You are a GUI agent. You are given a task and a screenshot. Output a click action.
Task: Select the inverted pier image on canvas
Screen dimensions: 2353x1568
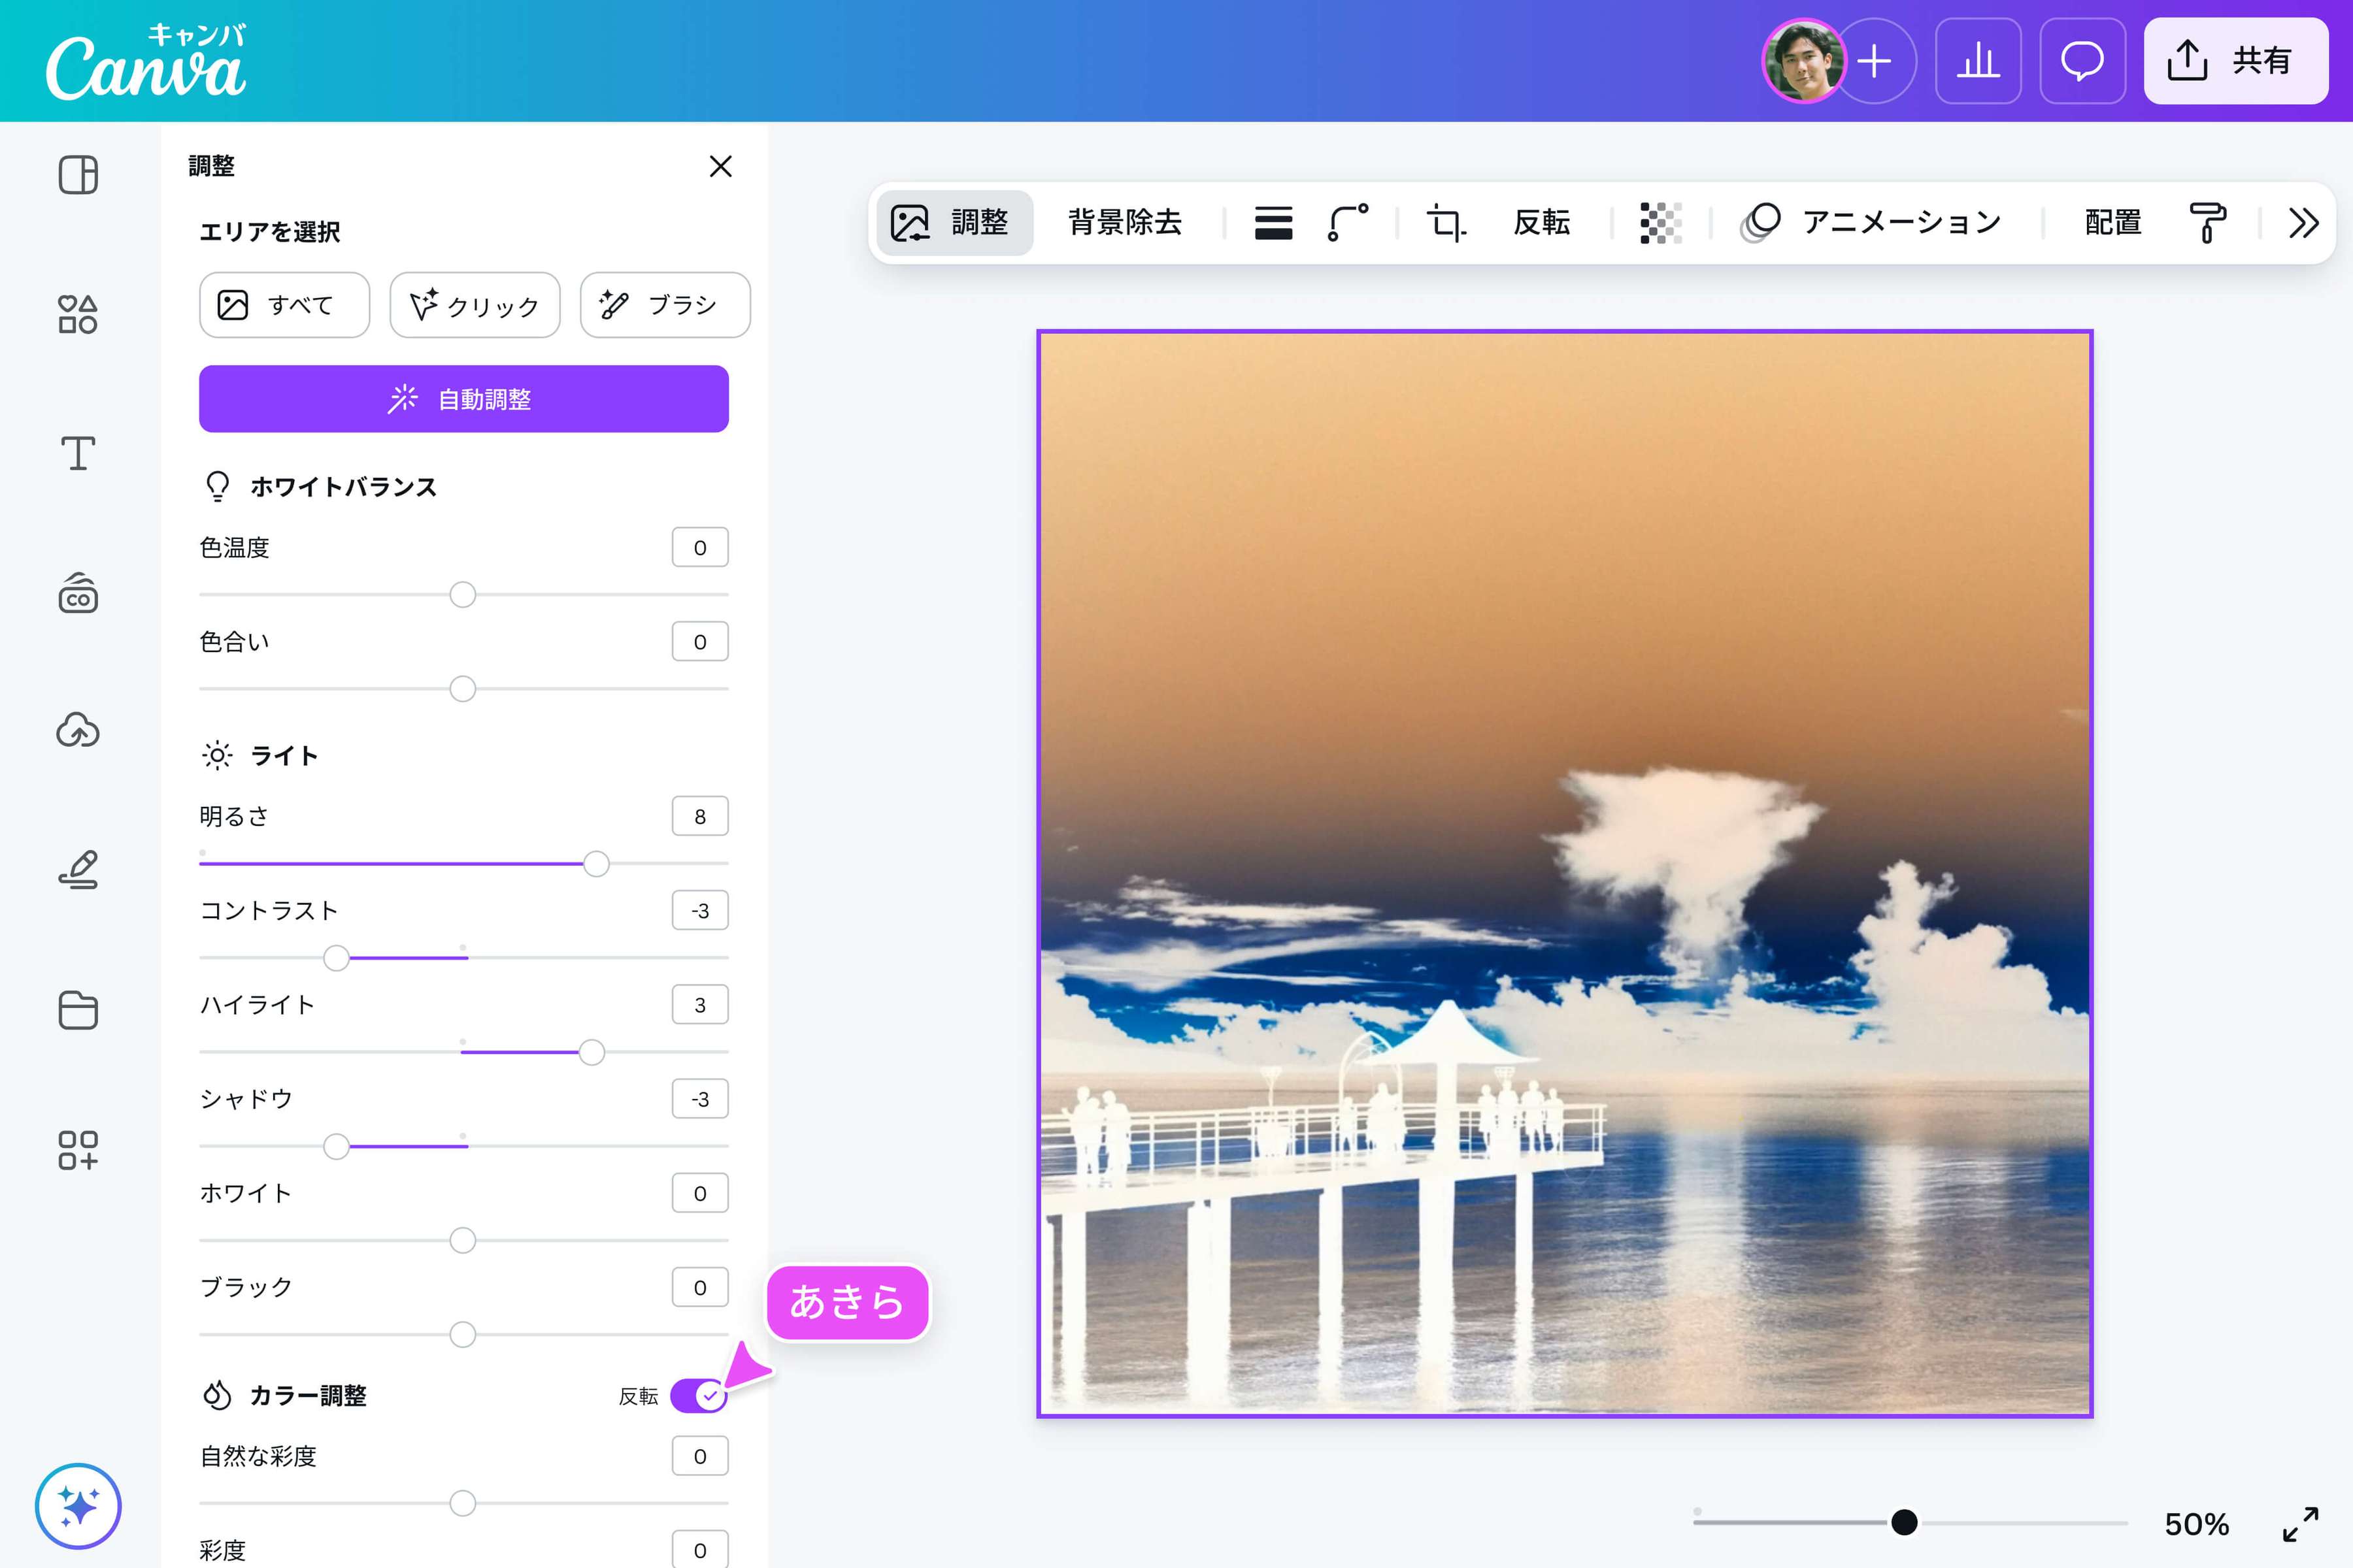coord(1565,873)
